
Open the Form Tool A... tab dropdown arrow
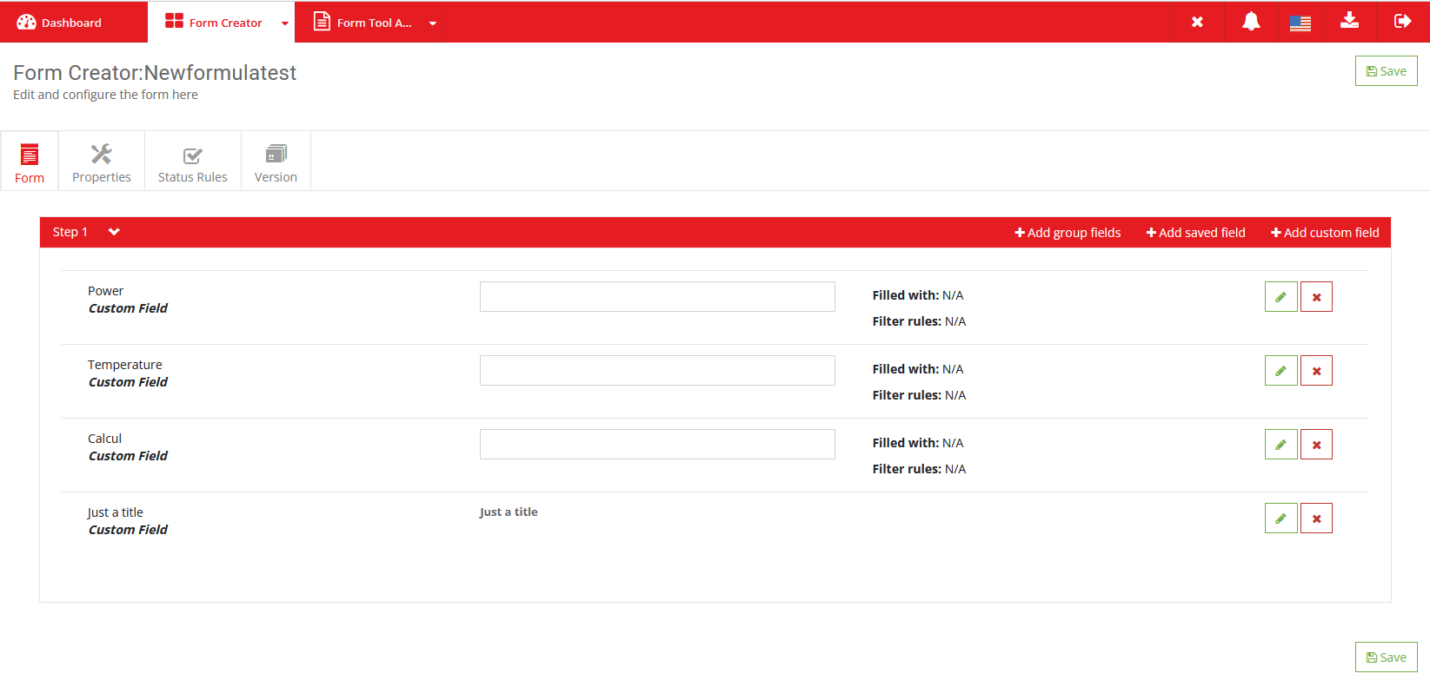432,23
